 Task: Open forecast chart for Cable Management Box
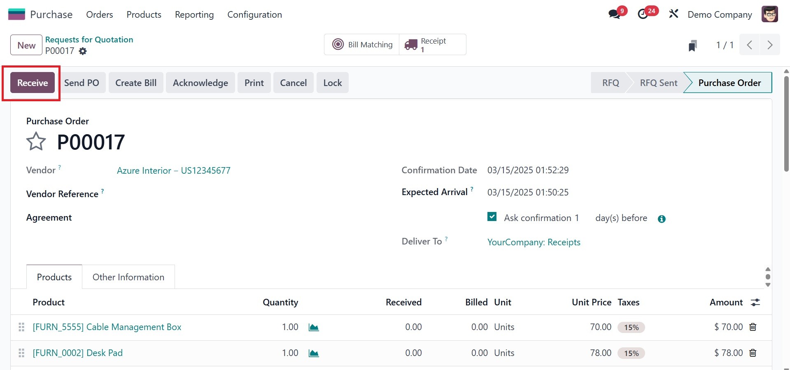pyautogui.click(x=314, y=328)
